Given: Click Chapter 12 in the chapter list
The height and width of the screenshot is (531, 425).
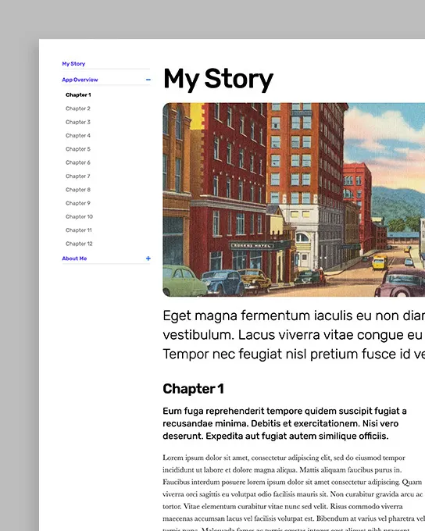Looking at the screenshot, I should [79, 244].
